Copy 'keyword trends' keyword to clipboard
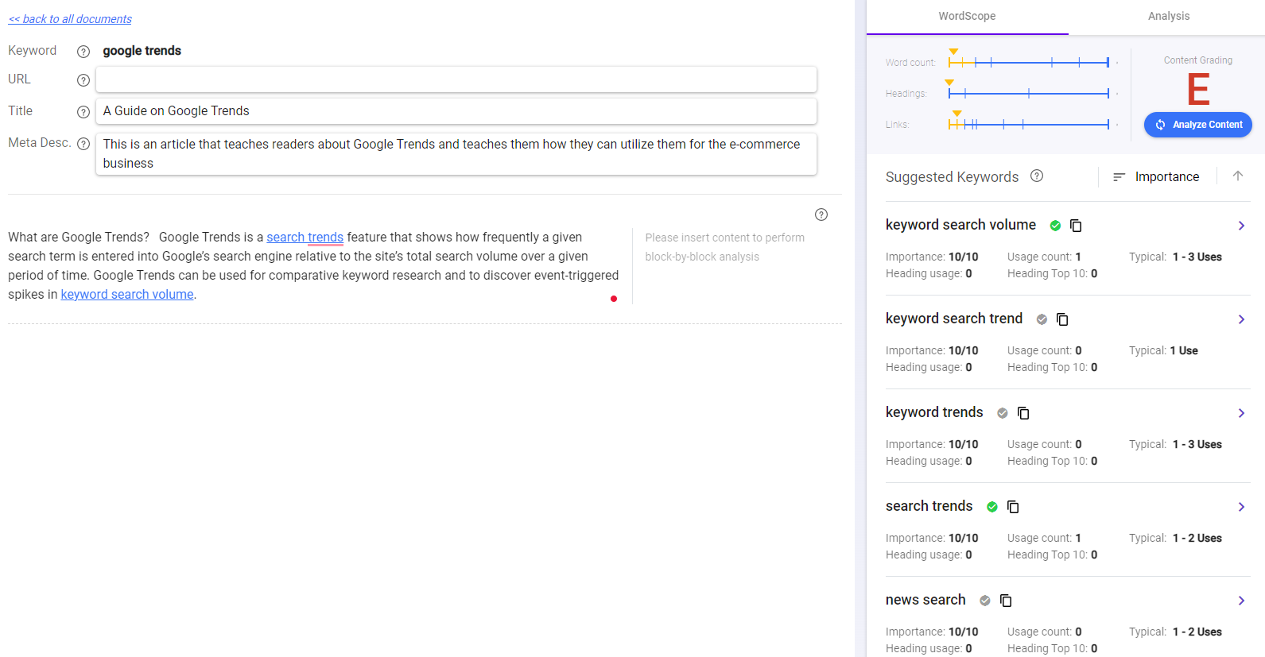Image resolution: width=1265 pixels, height=657 pixels. pyautogui.click(x=1023, y=413)
